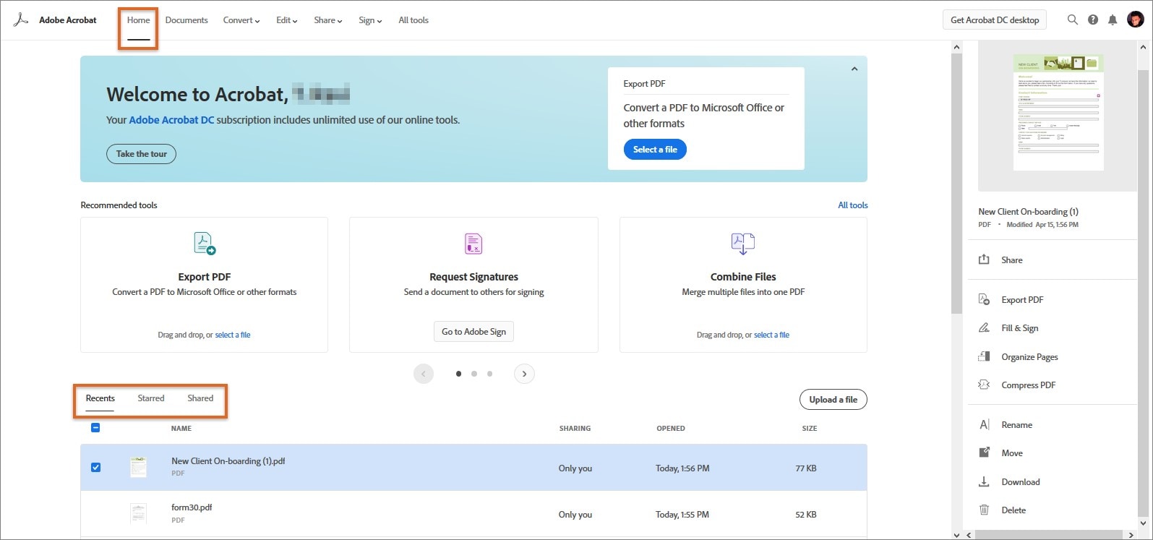This screenshot has height=540, width=1153.
Task: Click the main file list vertical scrollbar
Action: pyautogui.click(x=956, y=181)
